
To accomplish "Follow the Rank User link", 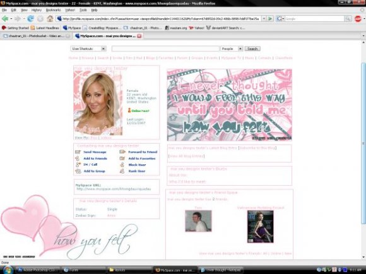I will point(137,171).
